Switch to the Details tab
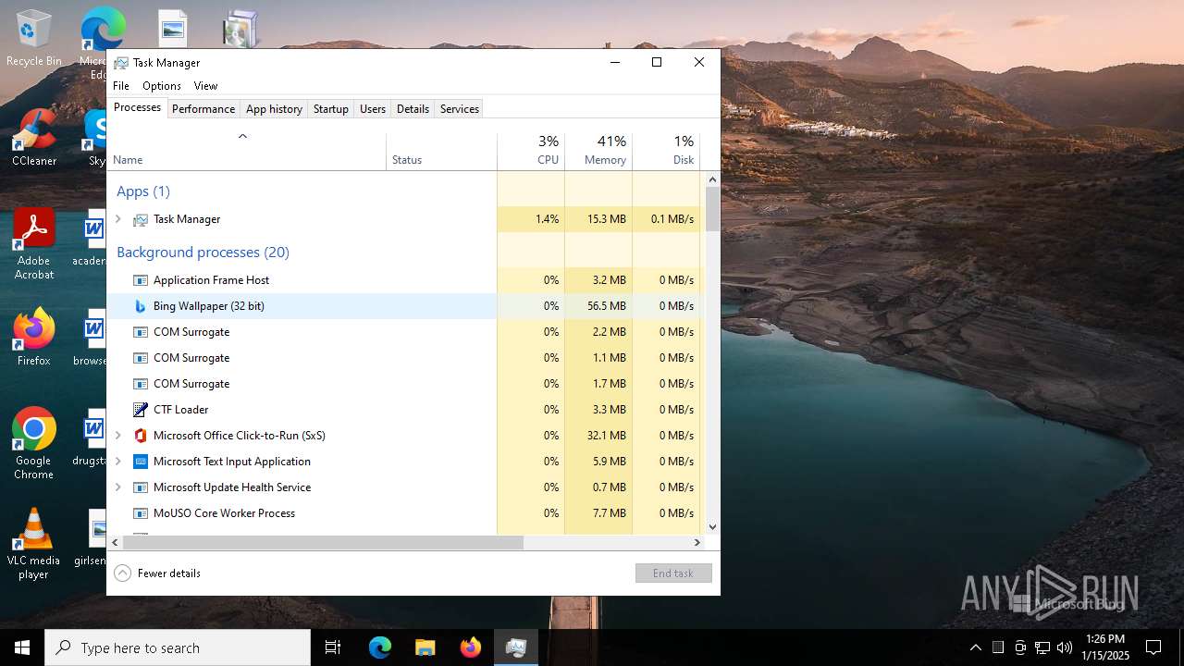The image size is (1184, 666). coord(413,109)
